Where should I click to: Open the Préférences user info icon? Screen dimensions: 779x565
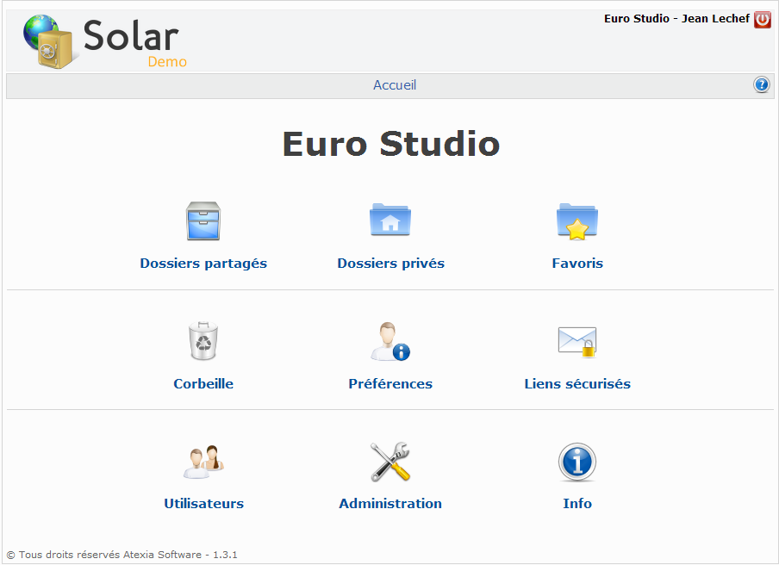pos(390,342)
